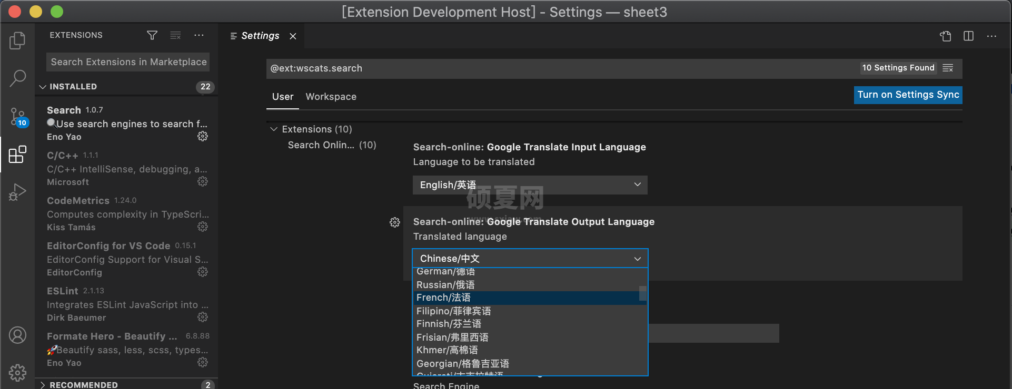Click Google Translate Input Language setting title
1012x389 pixels.
(x=529, y=147)
